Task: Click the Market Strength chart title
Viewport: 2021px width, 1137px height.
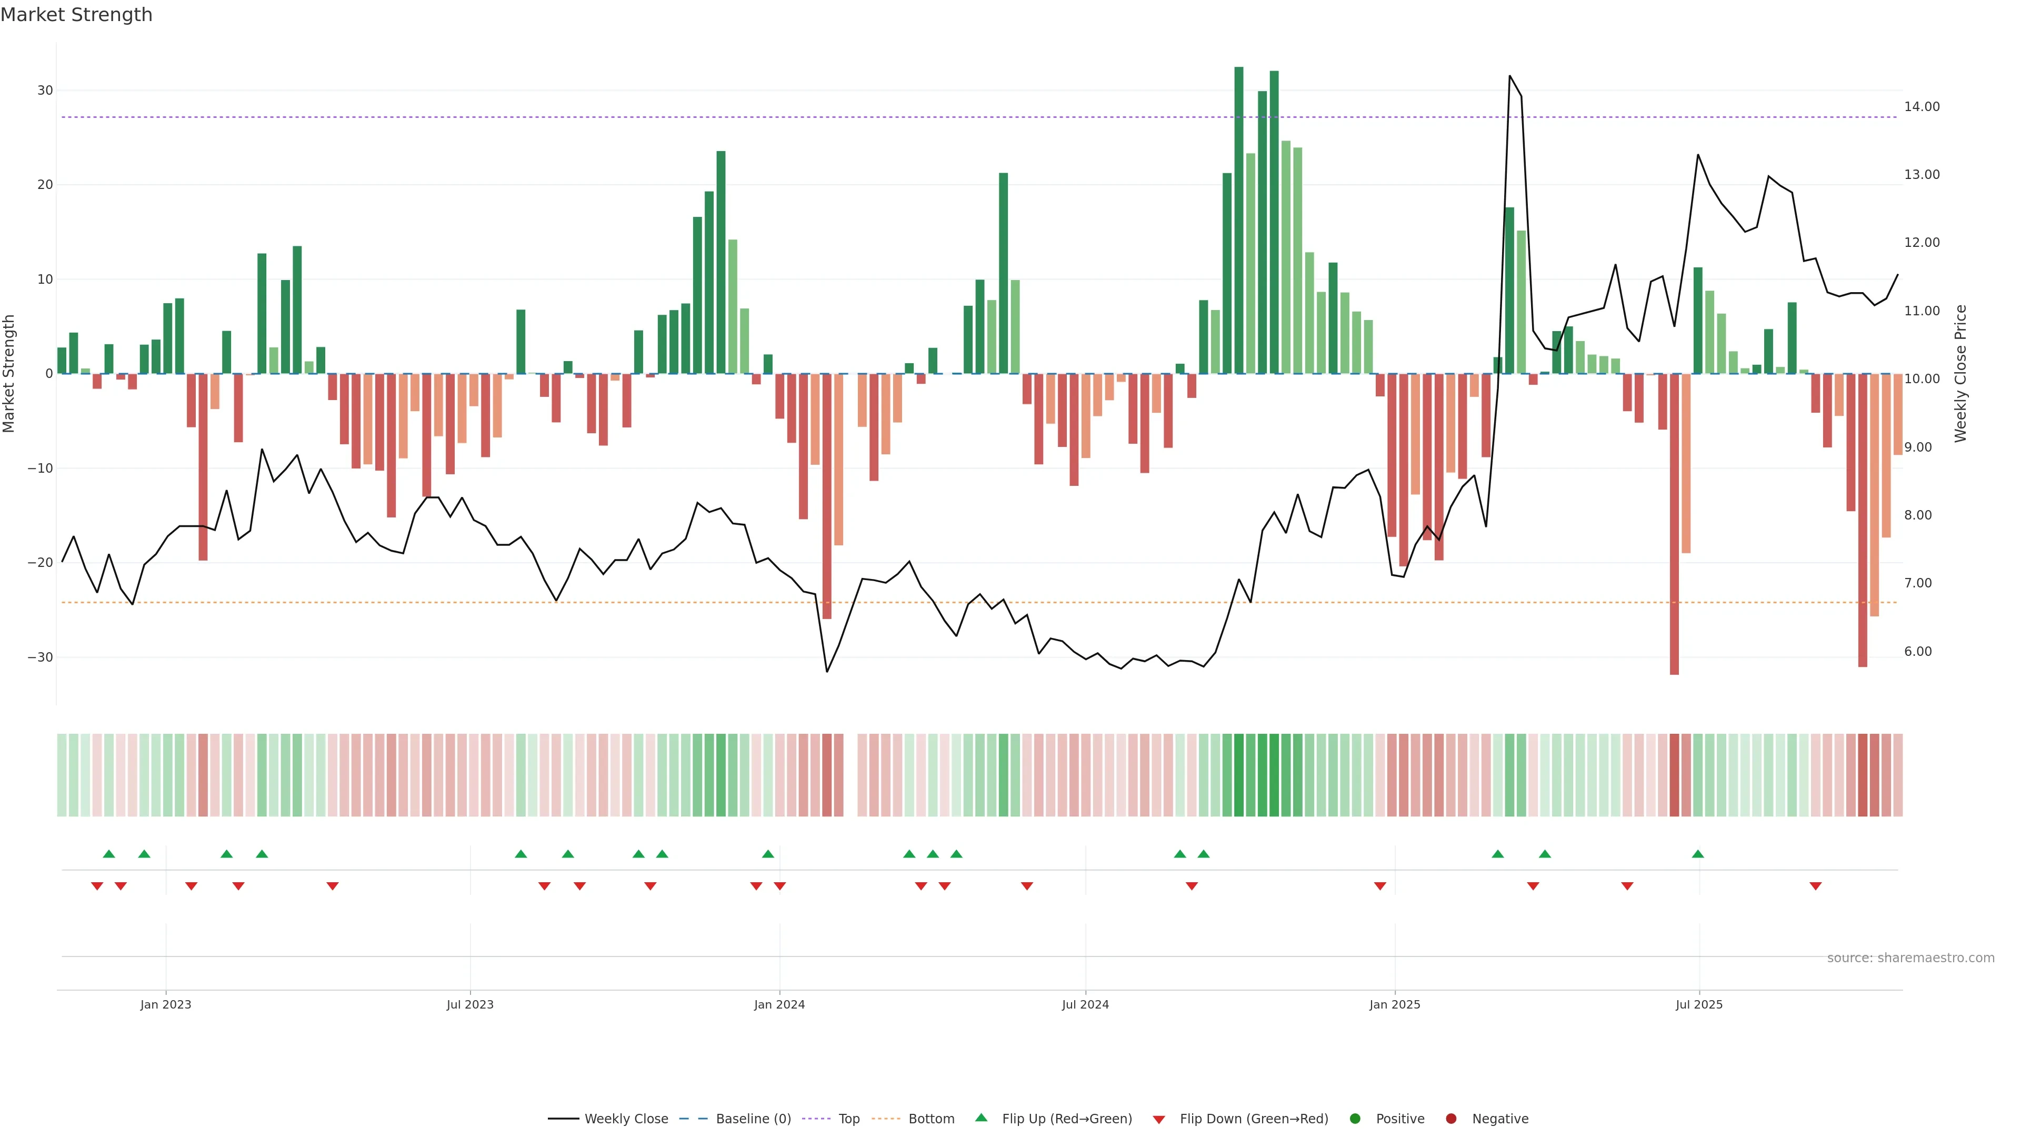Action: pyautogui.click(x=76, y=15)
